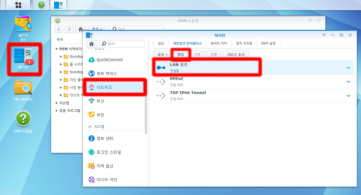The image size is (361, 195).
Task: Click the DSM 도움말 window title
Action: click(x=188, y=21)
